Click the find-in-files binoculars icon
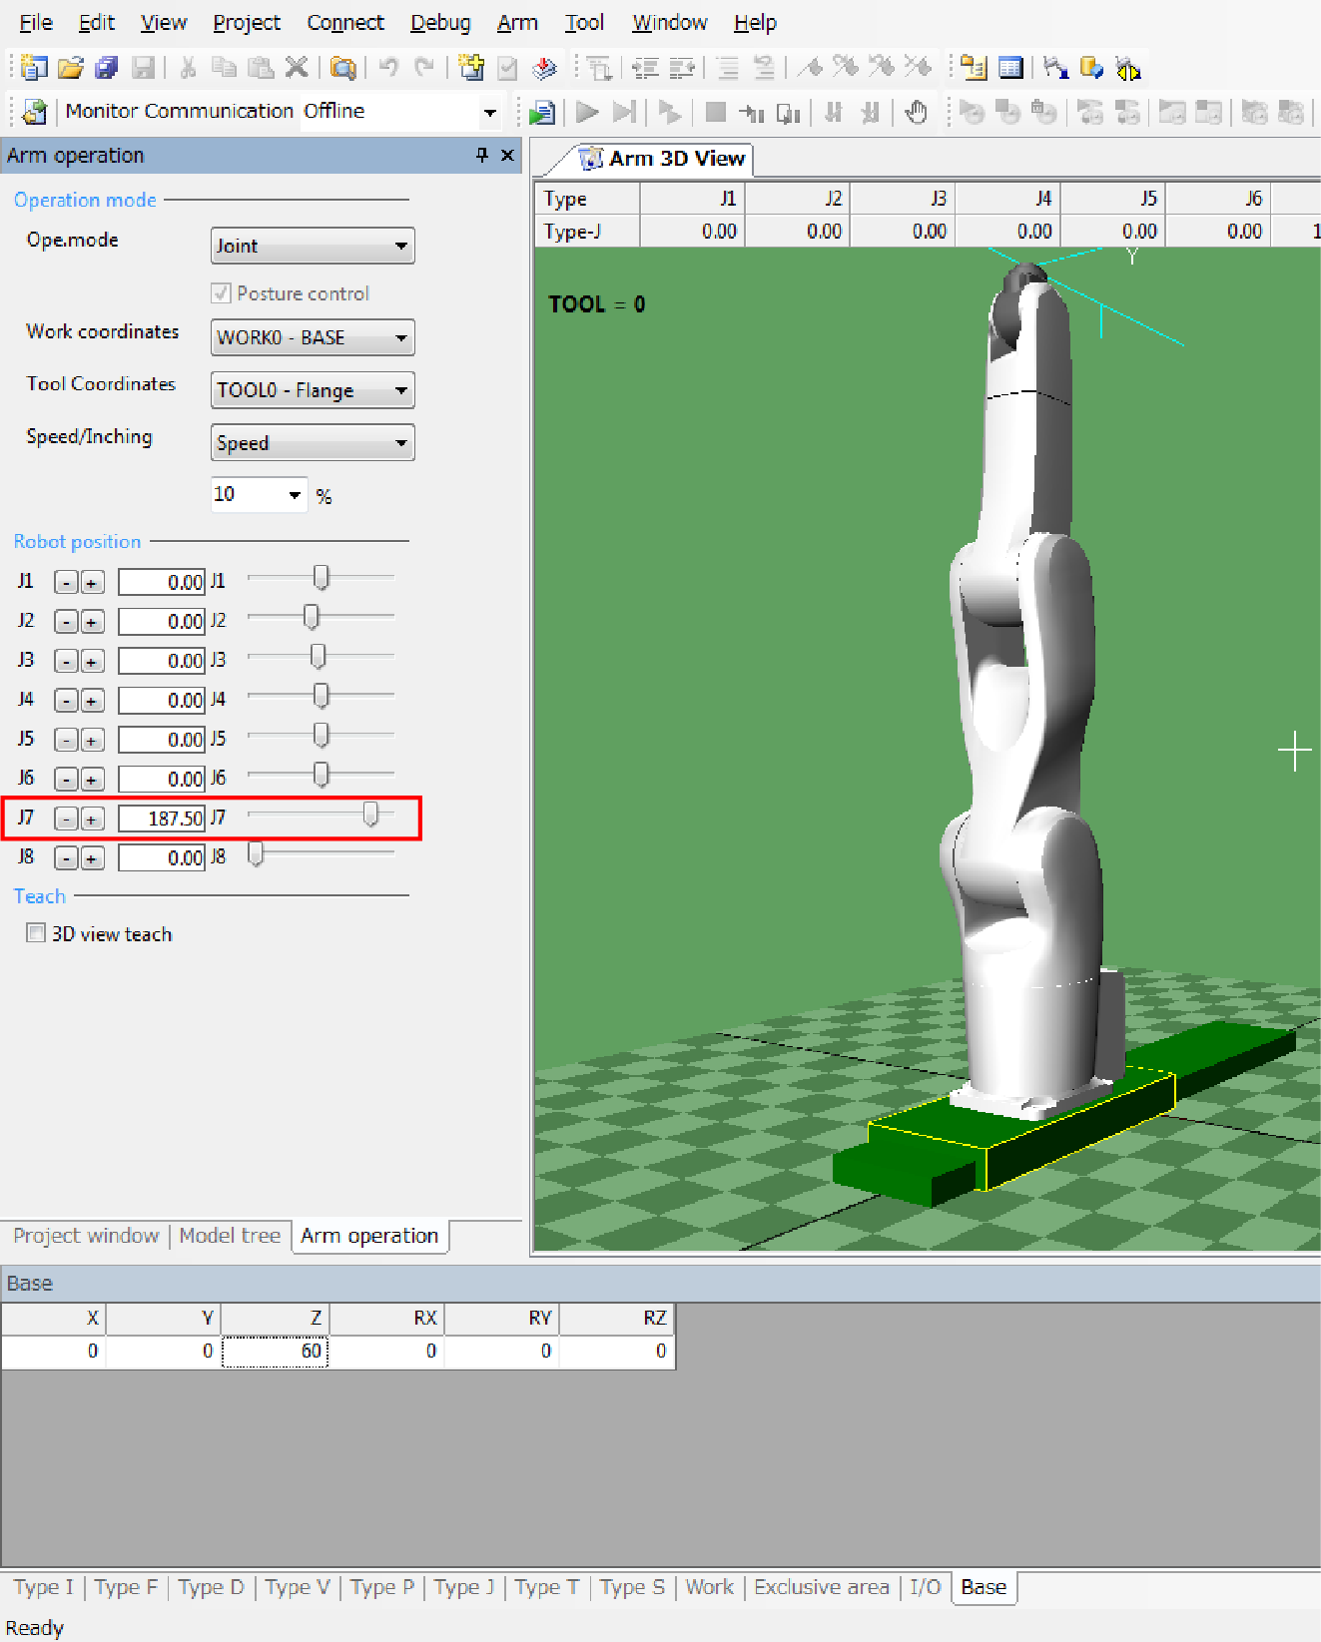The width and height of the screenshot is (1321, 1642). 342,68
